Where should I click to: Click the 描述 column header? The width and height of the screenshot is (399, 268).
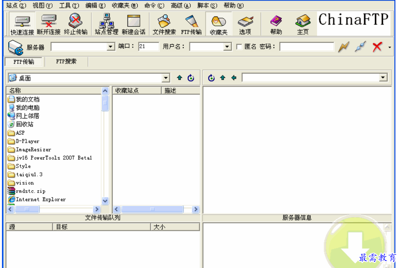click(181, 91)
